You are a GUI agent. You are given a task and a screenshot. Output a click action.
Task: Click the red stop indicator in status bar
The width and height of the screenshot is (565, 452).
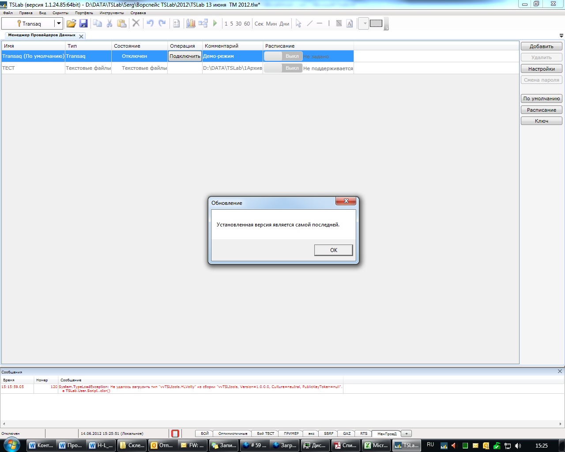point(175,433)
